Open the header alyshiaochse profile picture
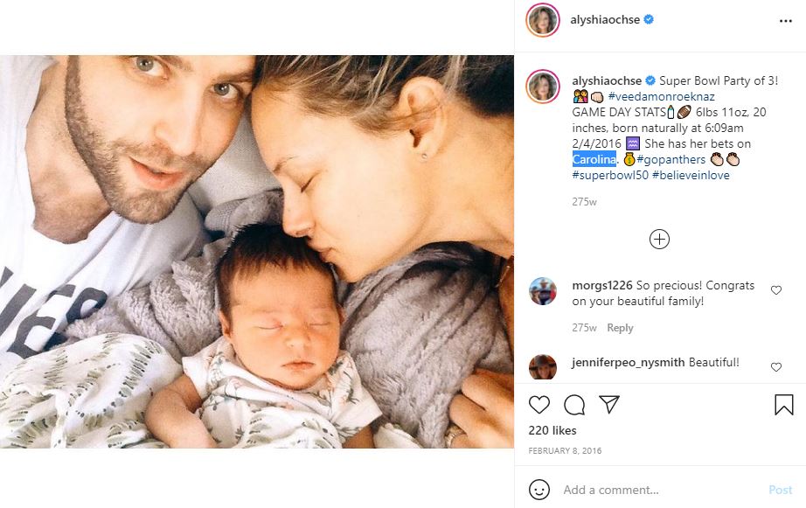 543,20
